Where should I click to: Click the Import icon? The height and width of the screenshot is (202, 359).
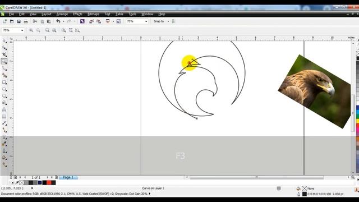point(91,21)
